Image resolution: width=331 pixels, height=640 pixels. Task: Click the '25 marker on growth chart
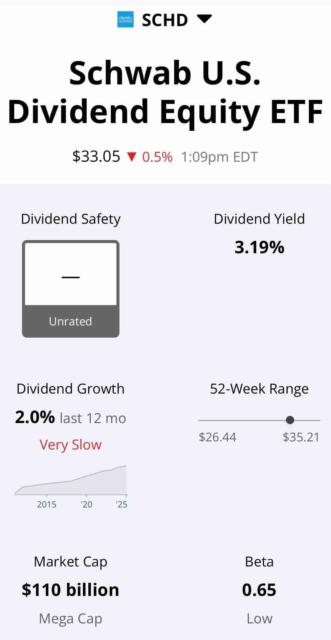tap(122, 504)
